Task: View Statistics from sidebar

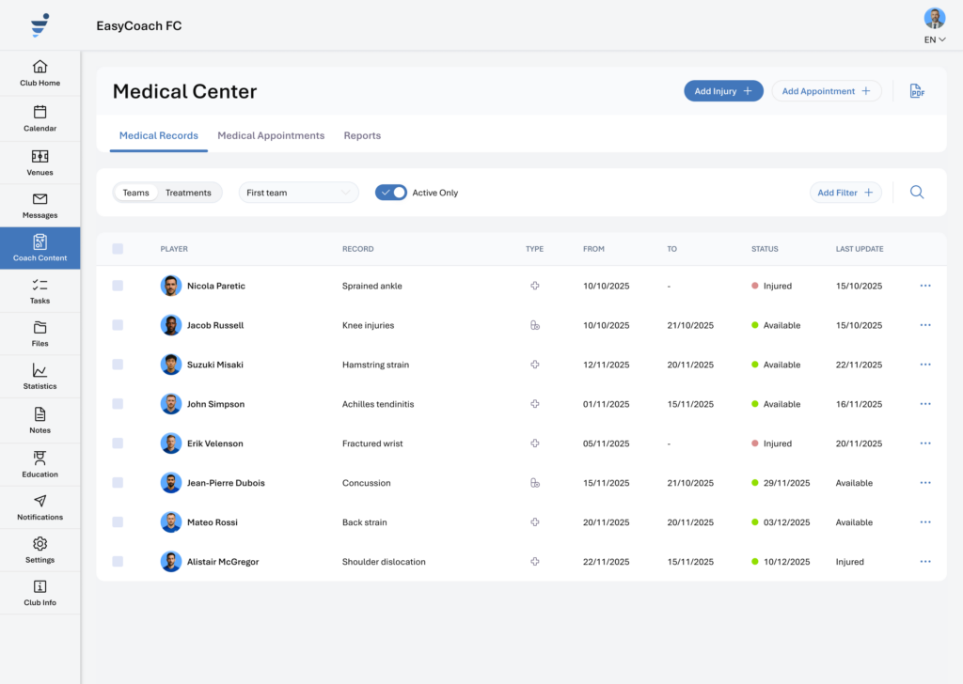Action: (x=39, y=378)
